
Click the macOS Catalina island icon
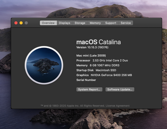coord(44,65)
